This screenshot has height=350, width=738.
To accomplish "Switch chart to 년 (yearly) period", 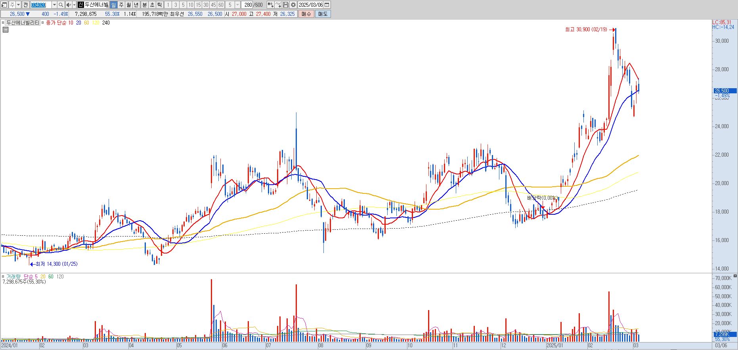I will tap(136, 5).
